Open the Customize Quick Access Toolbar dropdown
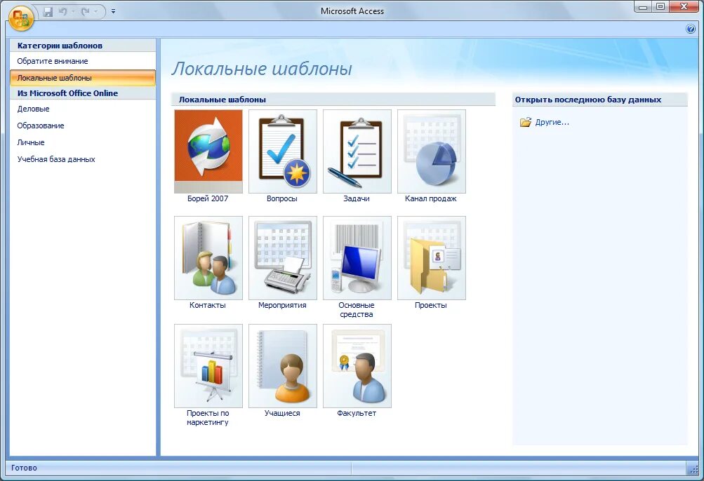Screen dimensions: 704x481 coord(113,12)
